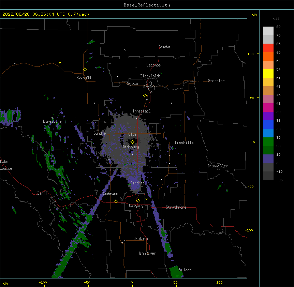Click the Lake Louise label
Image resolution: width=294 pixels, height=287 pixels.
(x=6, y=165)
